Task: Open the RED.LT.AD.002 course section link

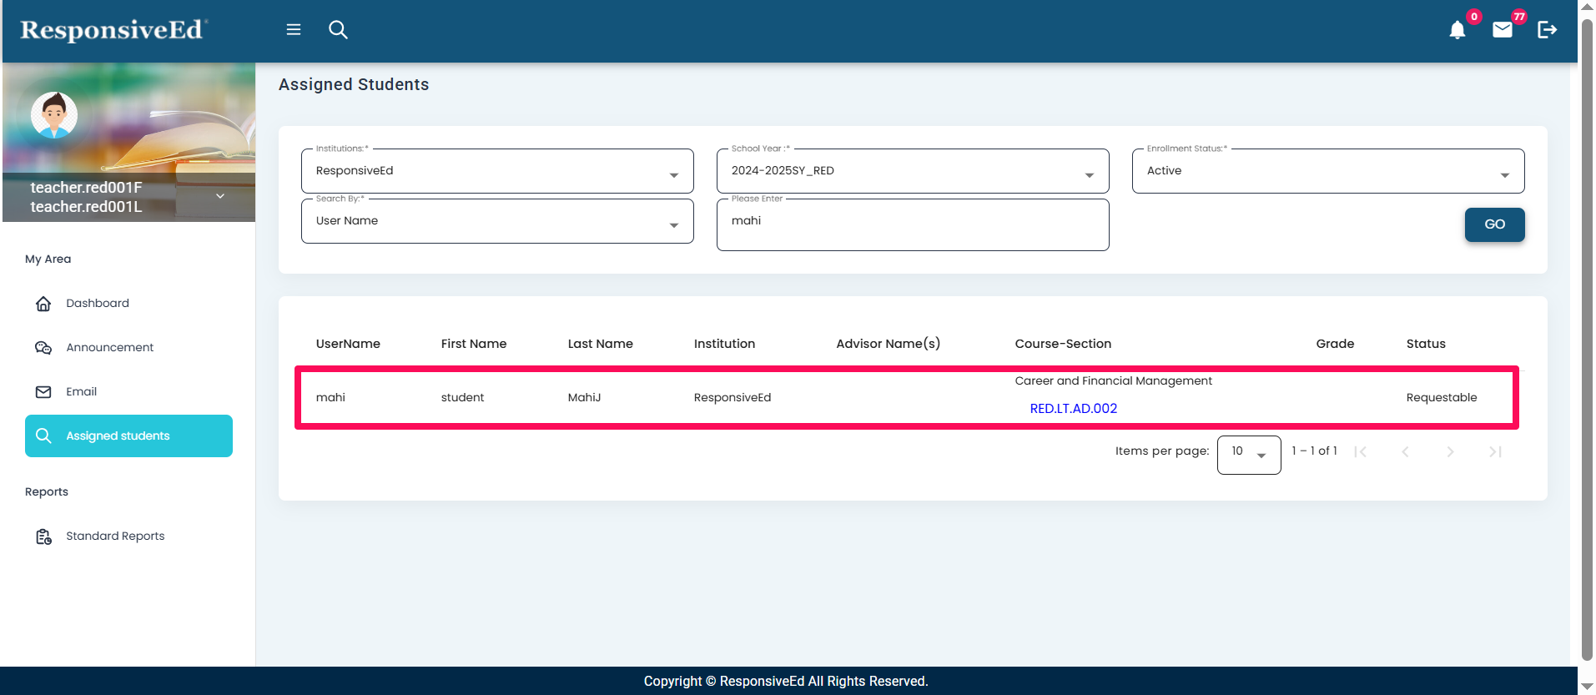Action: tap(1073, 409)
